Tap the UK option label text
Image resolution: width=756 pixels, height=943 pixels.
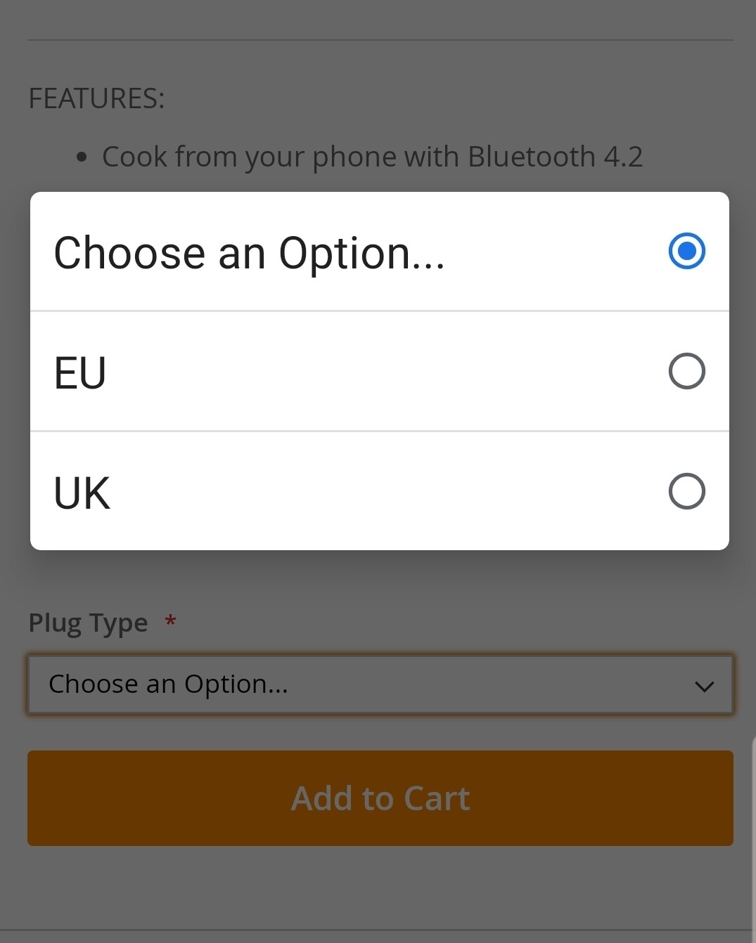point(82,493)
